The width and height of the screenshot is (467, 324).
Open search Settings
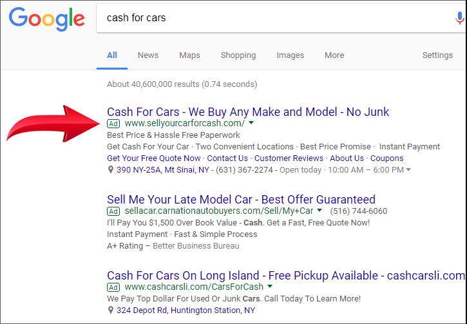pos(437,55)
